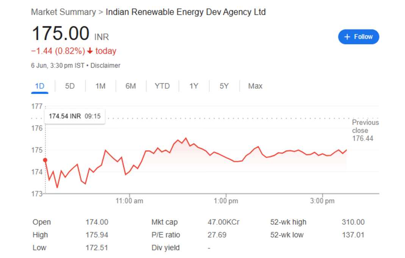View the YTD chart
405x258 pixels.
tap(162, 86)
